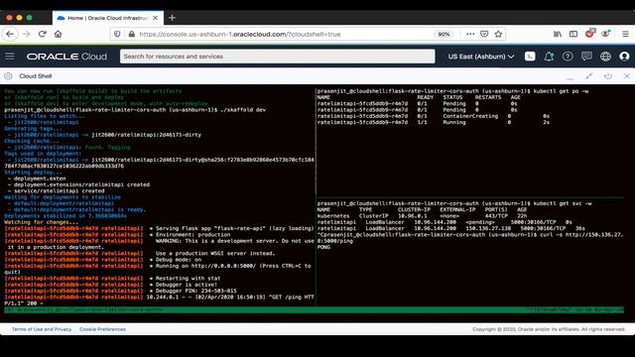Image resolution: width=635 pixels, height=357 pixels.
Task: Select the Home Oracle Cloud Infrastructure tab
Action: pos(108,18)
